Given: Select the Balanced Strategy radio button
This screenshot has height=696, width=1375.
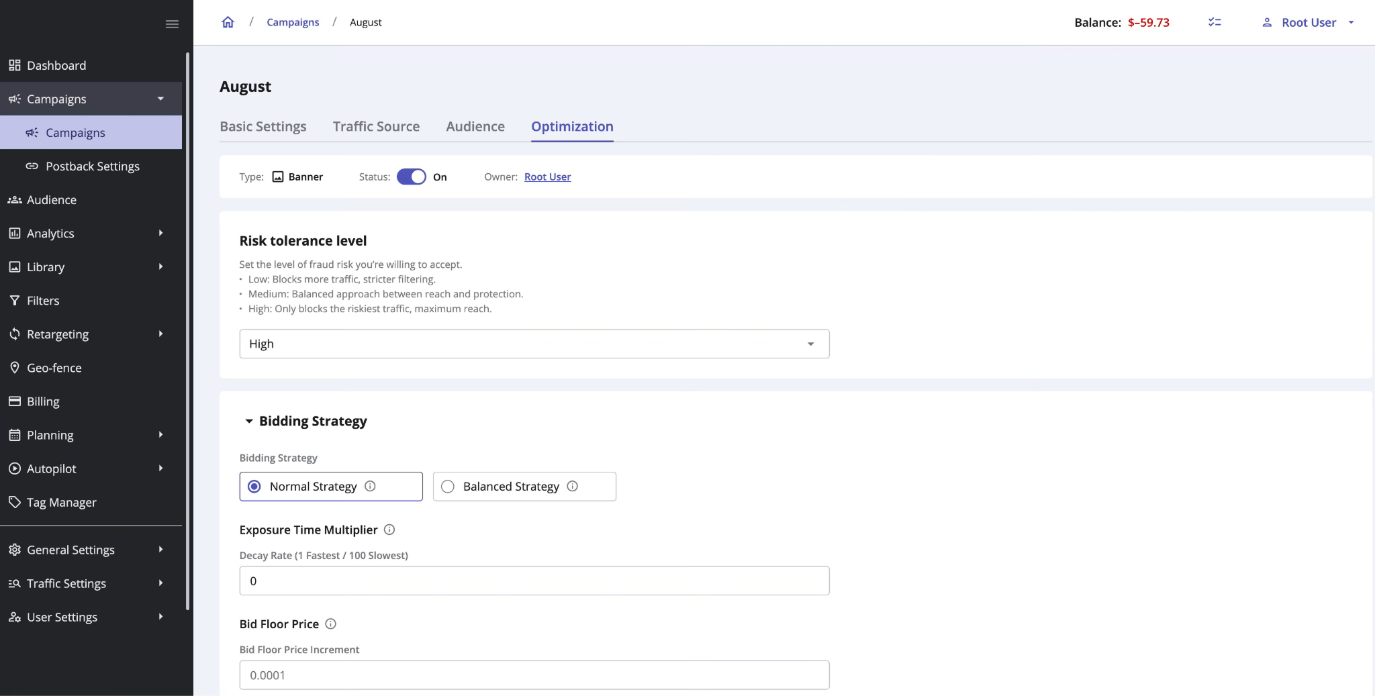Looking at the screenshot, I should pos(447,487).
